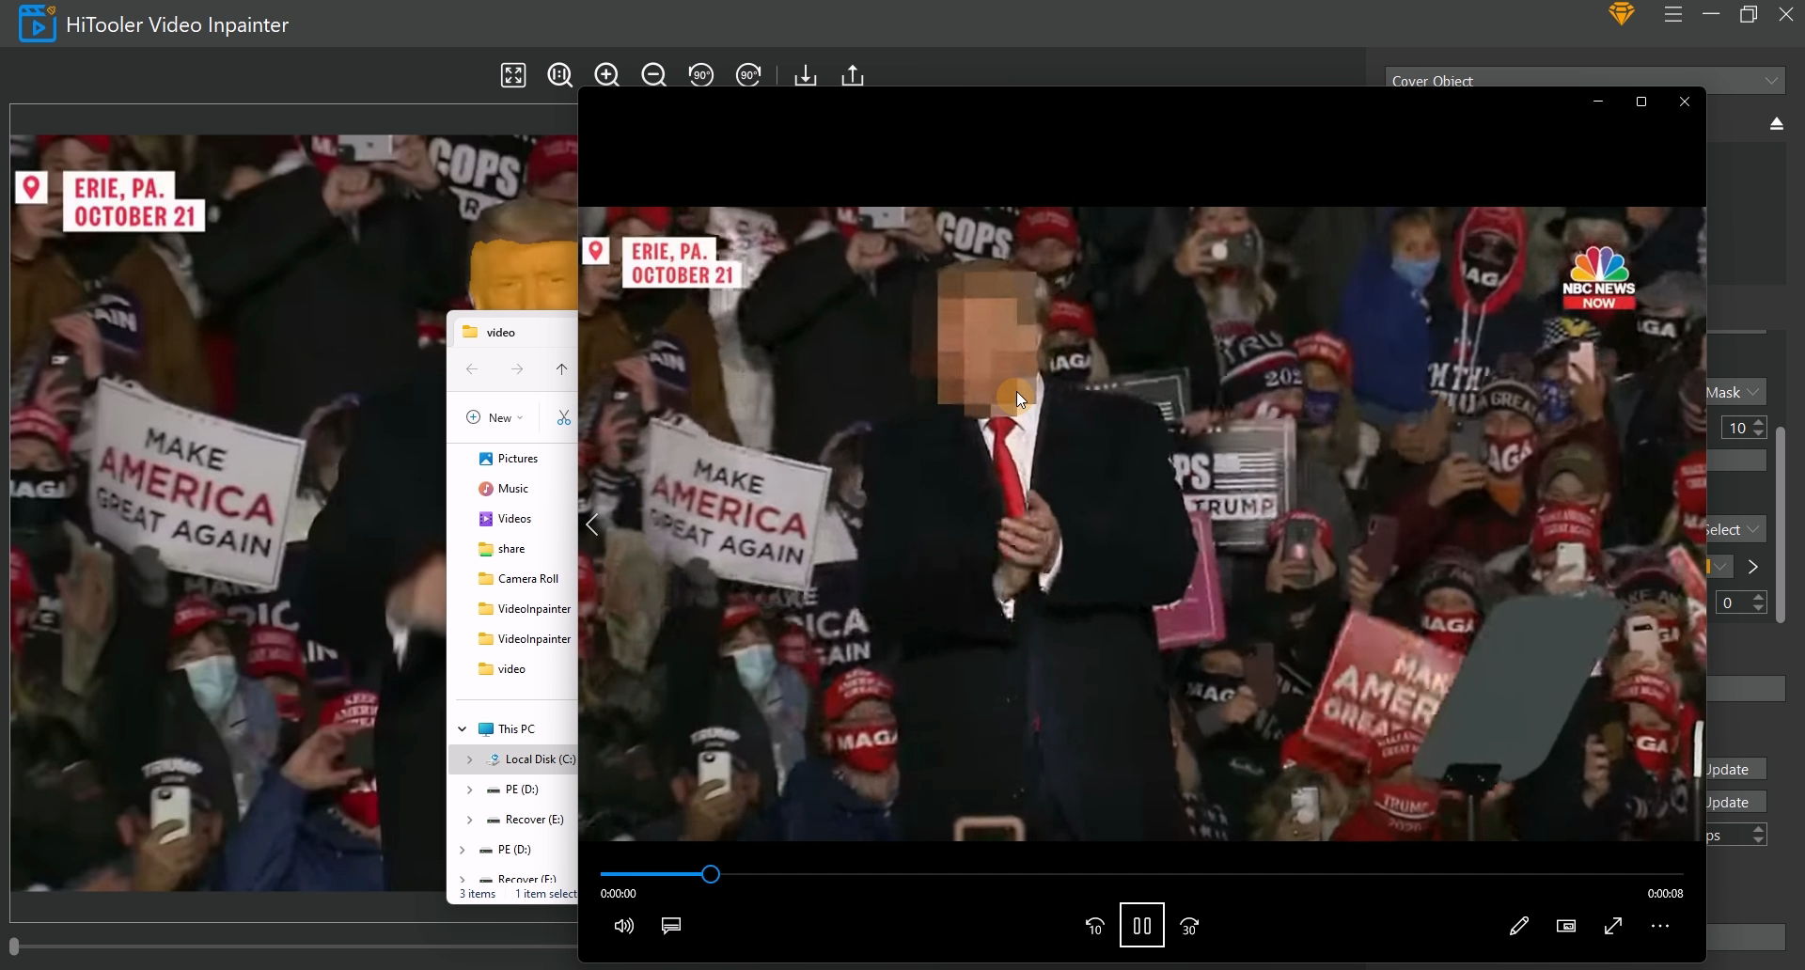Open the Cover Object dropdown
Image resolution: width=1805 pixels, height=970 pixels.
(1771, 80)
